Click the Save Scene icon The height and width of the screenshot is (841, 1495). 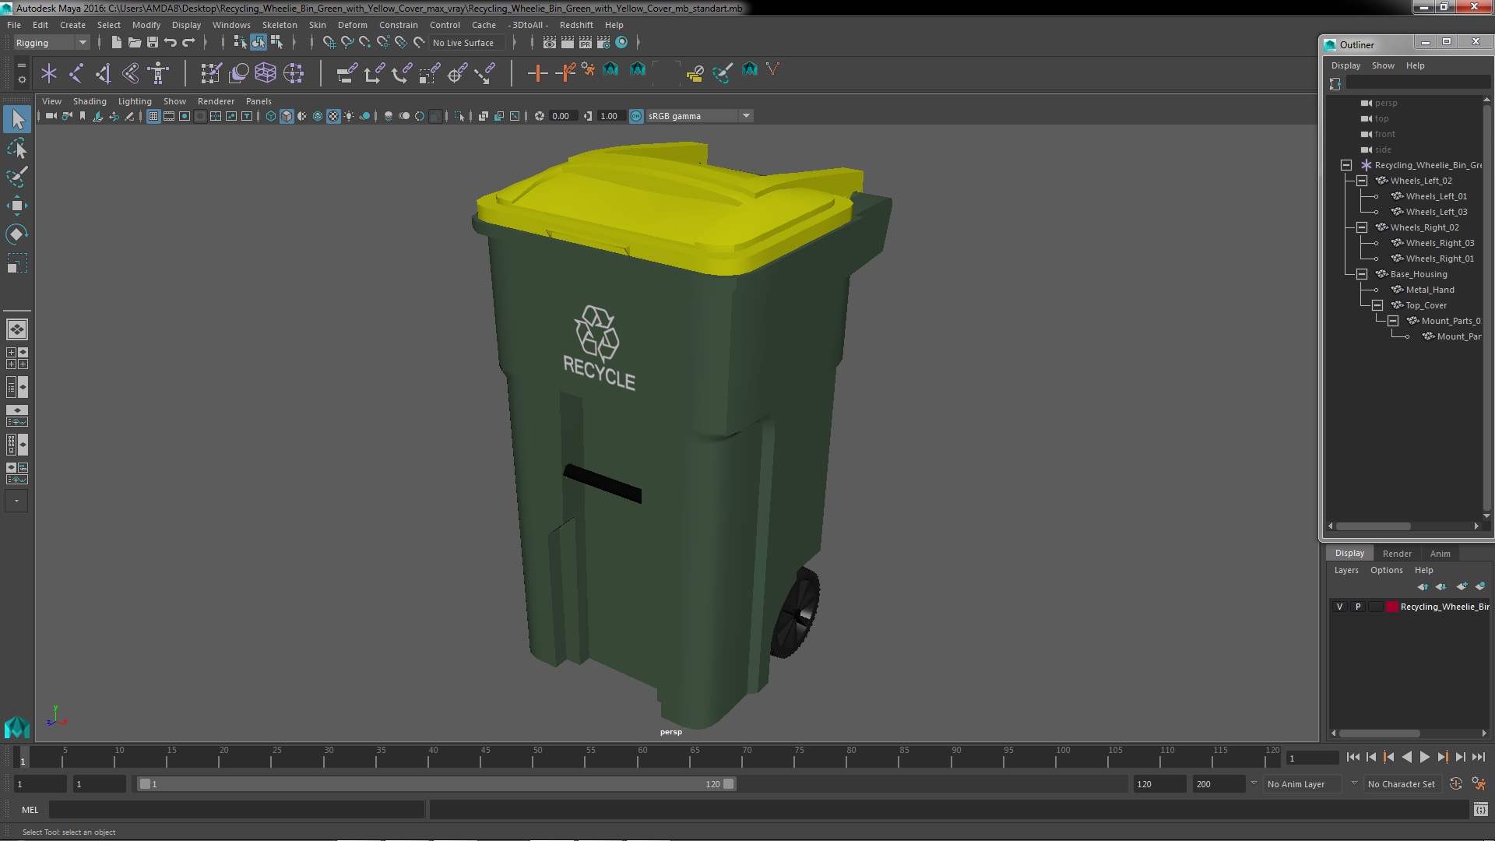click(x=153, y=42)
